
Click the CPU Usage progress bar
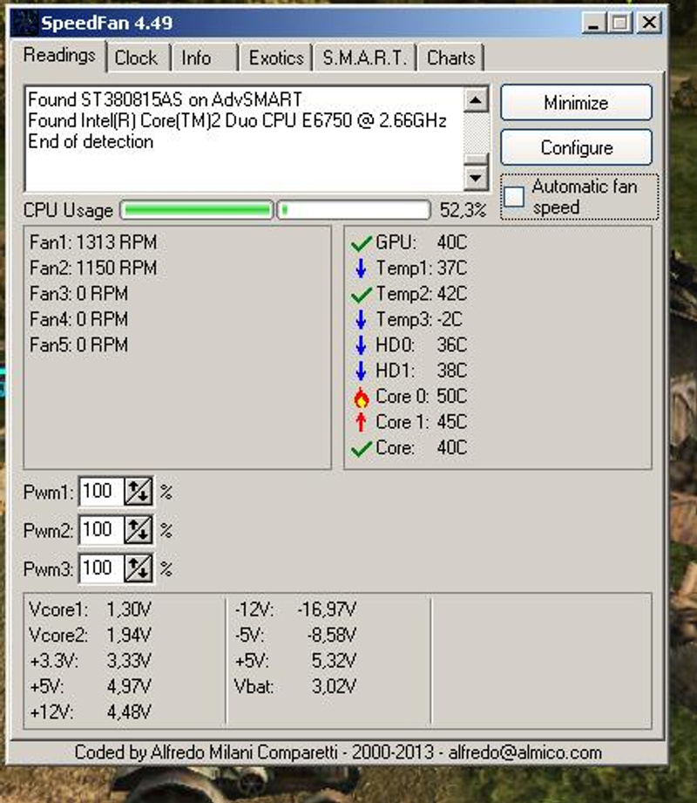[274, 210]
